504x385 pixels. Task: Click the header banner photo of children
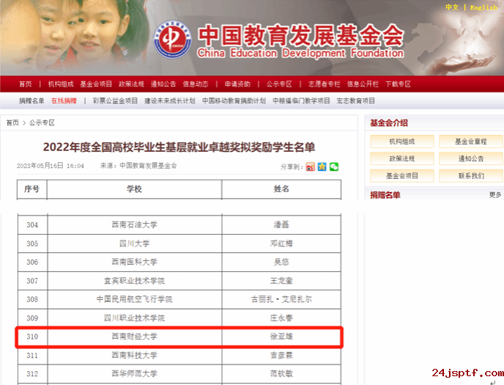tap(70, 37)
